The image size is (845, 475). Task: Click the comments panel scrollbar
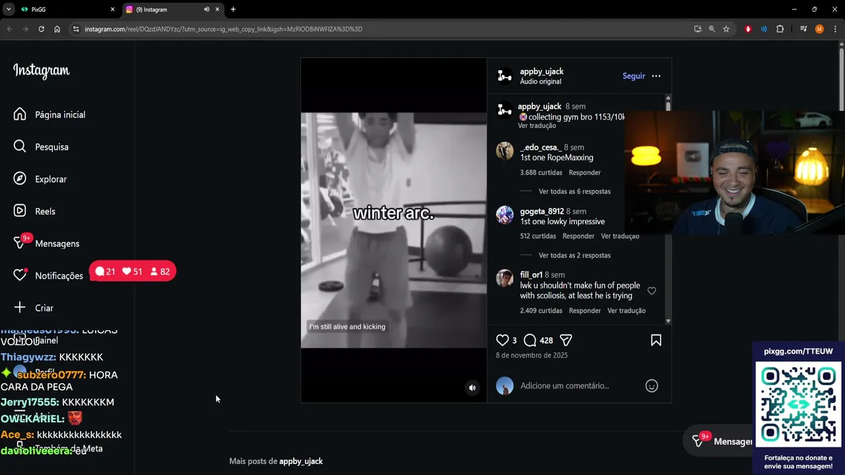(668, 210)
